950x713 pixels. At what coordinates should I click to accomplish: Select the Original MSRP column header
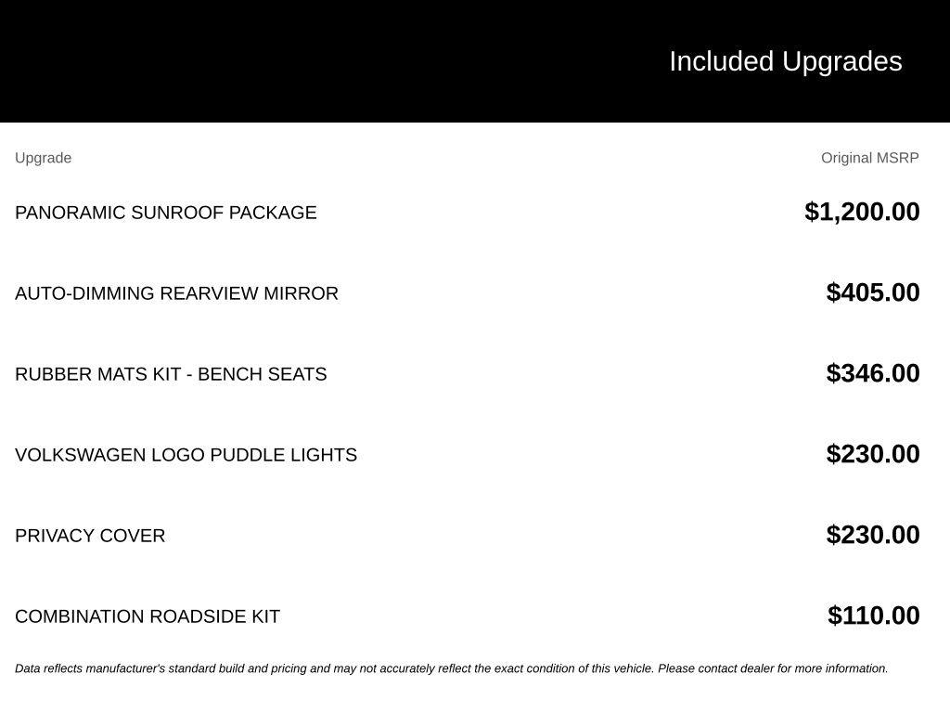click(x=869, y=158)
